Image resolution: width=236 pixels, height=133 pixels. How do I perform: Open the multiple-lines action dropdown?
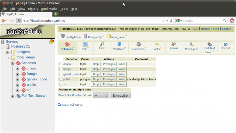[x=101, y=95]
